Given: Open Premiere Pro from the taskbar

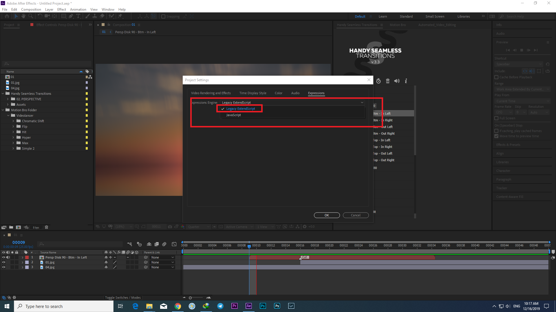Looking at the screenshot, I should click(234, 306).
